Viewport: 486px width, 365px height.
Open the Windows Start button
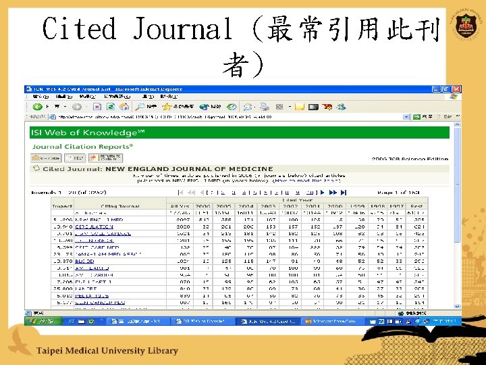click(x=43, y=321)
